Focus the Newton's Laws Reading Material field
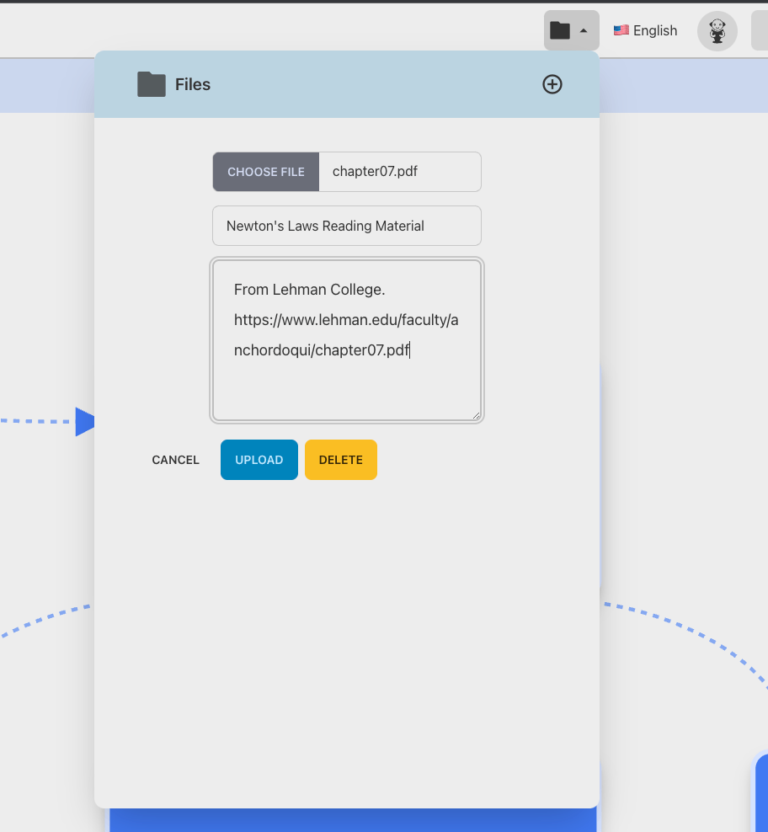 pyautogui.click(x=347, y=226)
